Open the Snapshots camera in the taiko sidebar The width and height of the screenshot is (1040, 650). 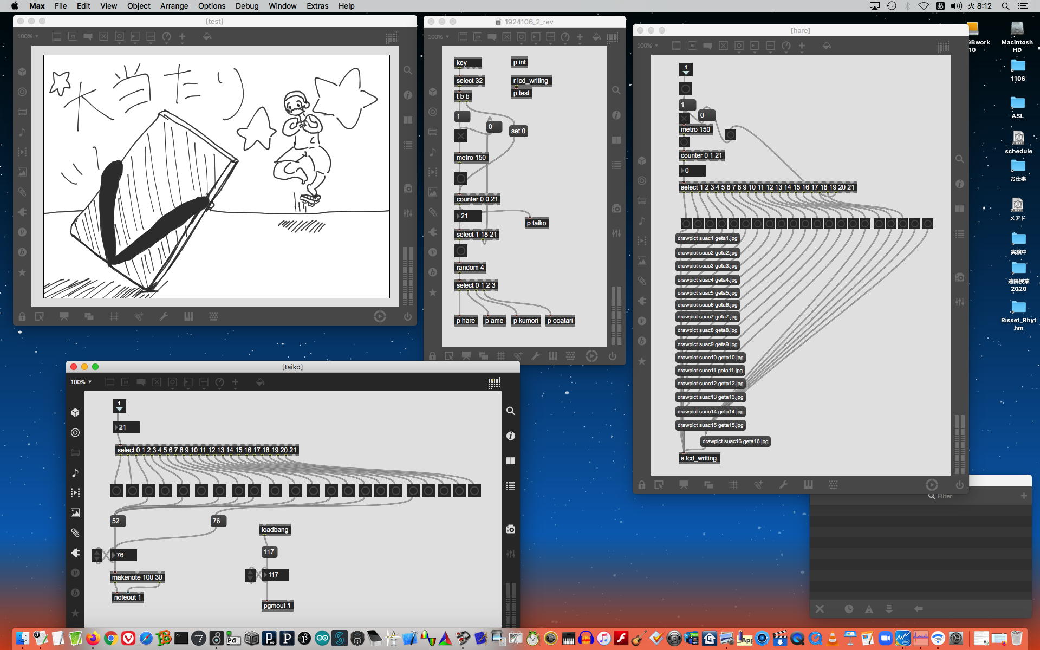pos(510,529)
